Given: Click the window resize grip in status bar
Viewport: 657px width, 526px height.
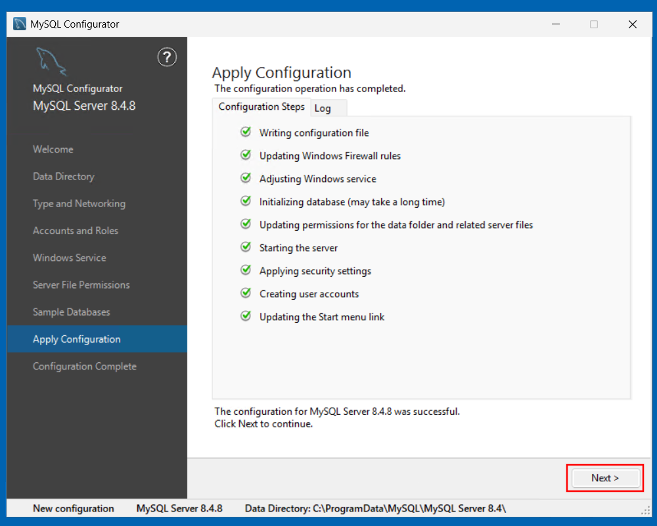Looking at the screenshot, I should point(646,510).
